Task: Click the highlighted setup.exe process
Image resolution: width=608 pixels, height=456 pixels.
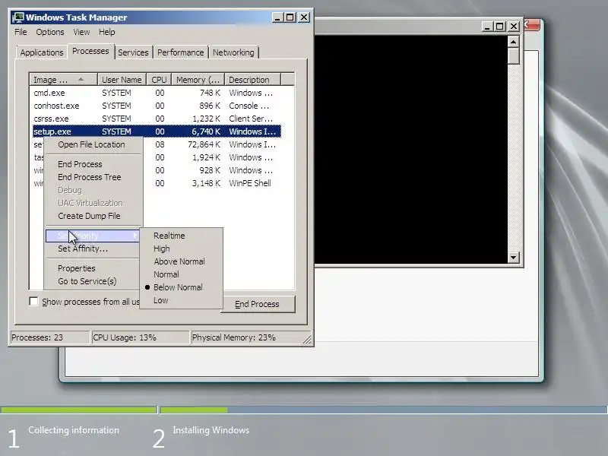Action: coord(155,131)
